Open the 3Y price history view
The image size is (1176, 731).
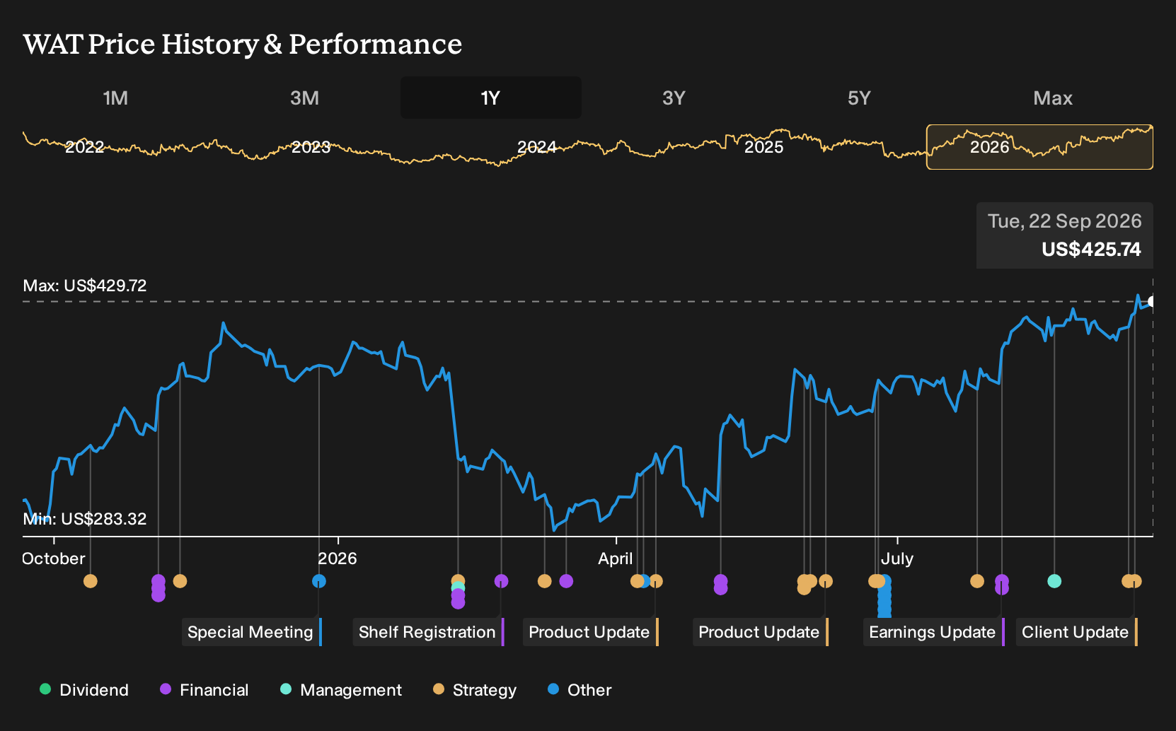674,98
